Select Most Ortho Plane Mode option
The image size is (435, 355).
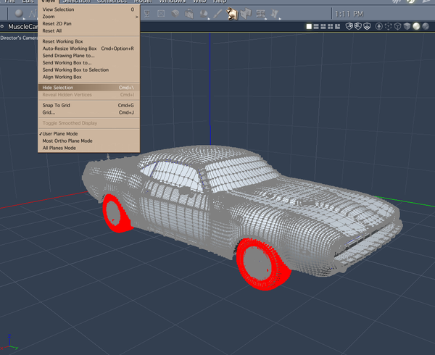[x=88, y=141]
